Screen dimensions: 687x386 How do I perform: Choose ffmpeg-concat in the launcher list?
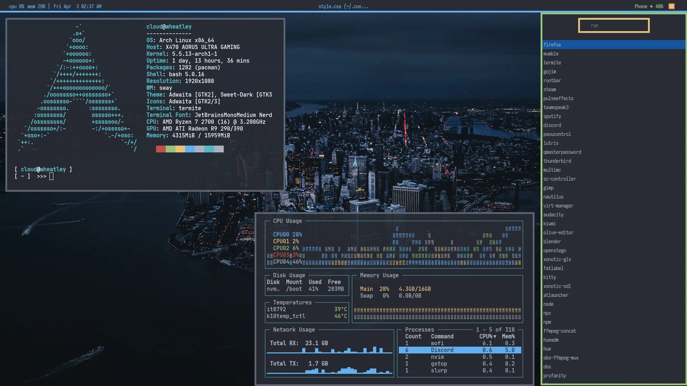click(x=614, y=331)
